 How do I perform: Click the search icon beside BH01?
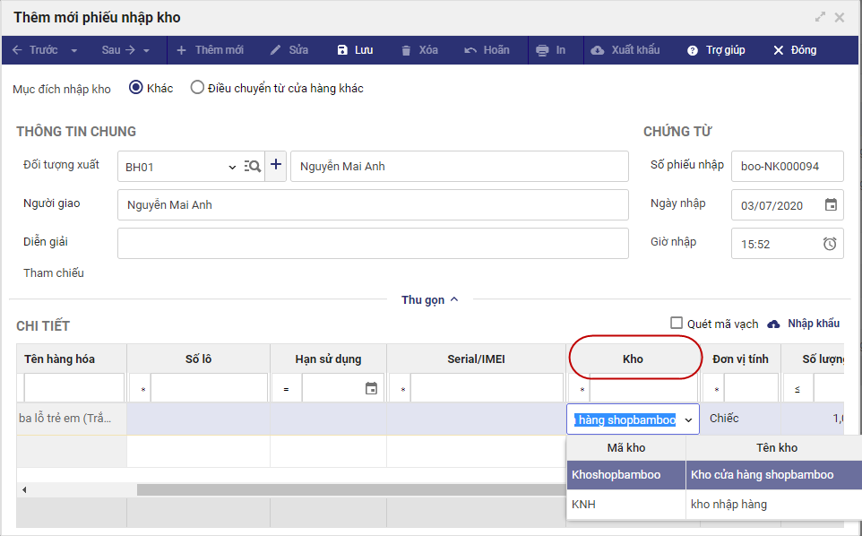click(x=253, y=166)
